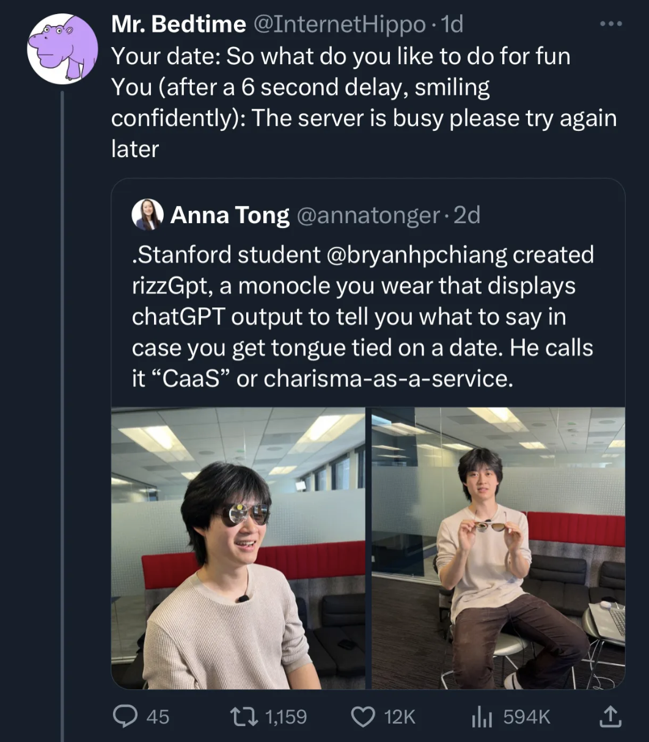Click the share upload icon
Viewport: 649px width, 742px height.
point(609,716)
